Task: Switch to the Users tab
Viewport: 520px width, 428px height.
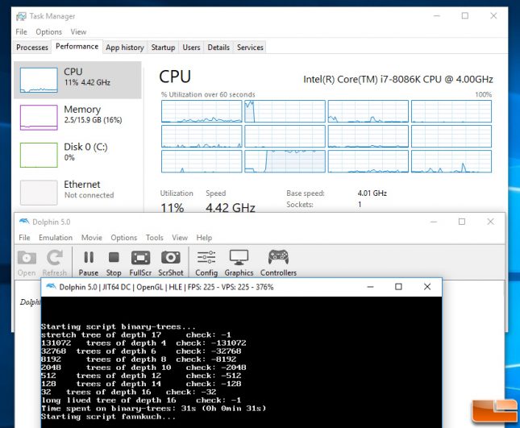Action: point(191,48)
